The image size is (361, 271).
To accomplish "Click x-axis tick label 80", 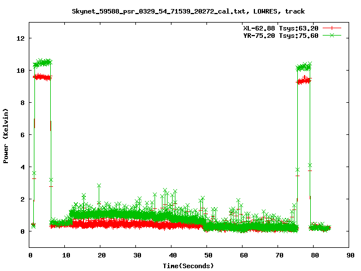I will pyautogui.click(x=315, y=255).
